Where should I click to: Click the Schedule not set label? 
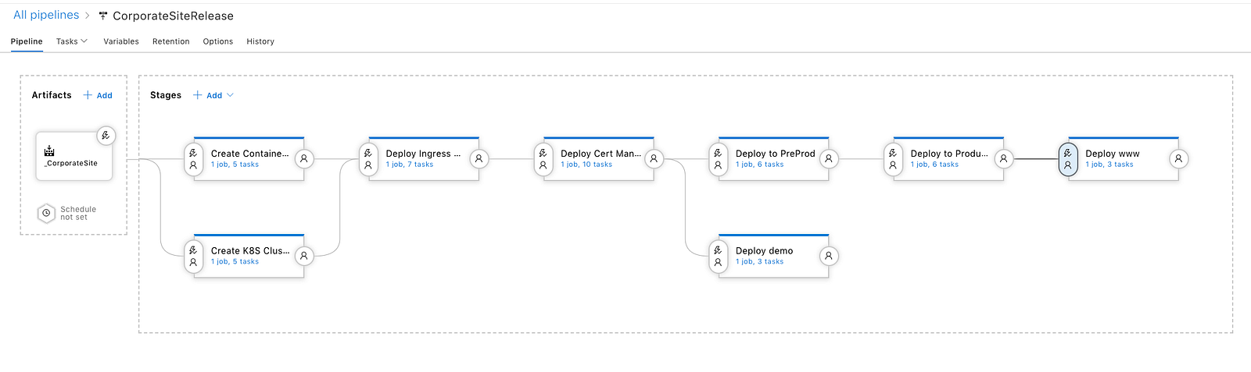(78, 213)
